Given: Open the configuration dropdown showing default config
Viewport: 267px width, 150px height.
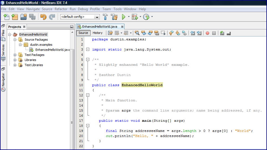Looking at the screenshot, I should click(x=80, y=17).
